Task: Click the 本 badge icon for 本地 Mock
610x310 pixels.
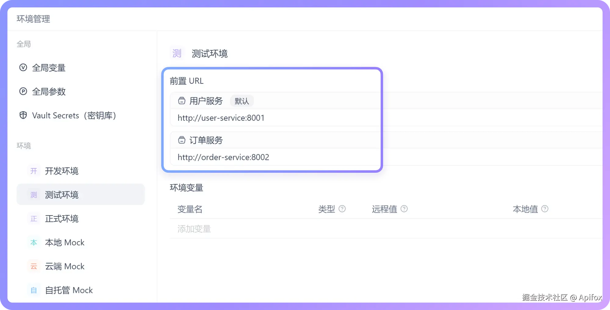Action: (34, 243)
